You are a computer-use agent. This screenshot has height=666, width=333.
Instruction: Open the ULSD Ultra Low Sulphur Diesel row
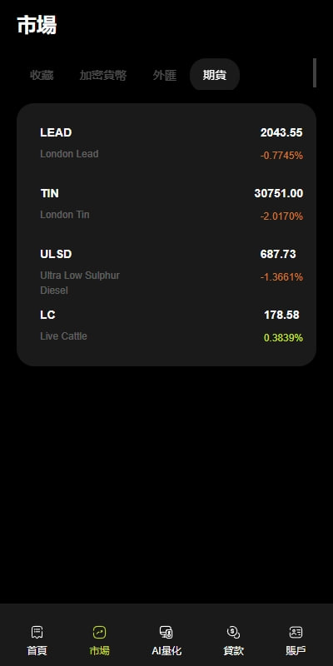pyautogui.click(x=166, y=272)
